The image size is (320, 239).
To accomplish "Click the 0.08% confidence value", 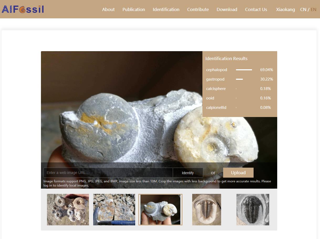I will tap(265, 108).
